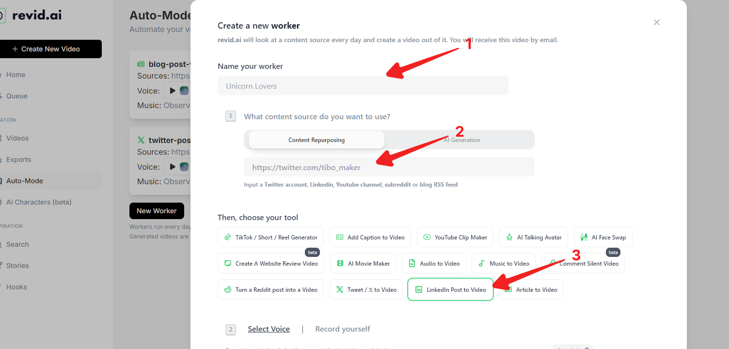Select the AI Talking Avatar tool
Image resolution: width=729 pixels, height=349 pixels.
click(534, 237)
